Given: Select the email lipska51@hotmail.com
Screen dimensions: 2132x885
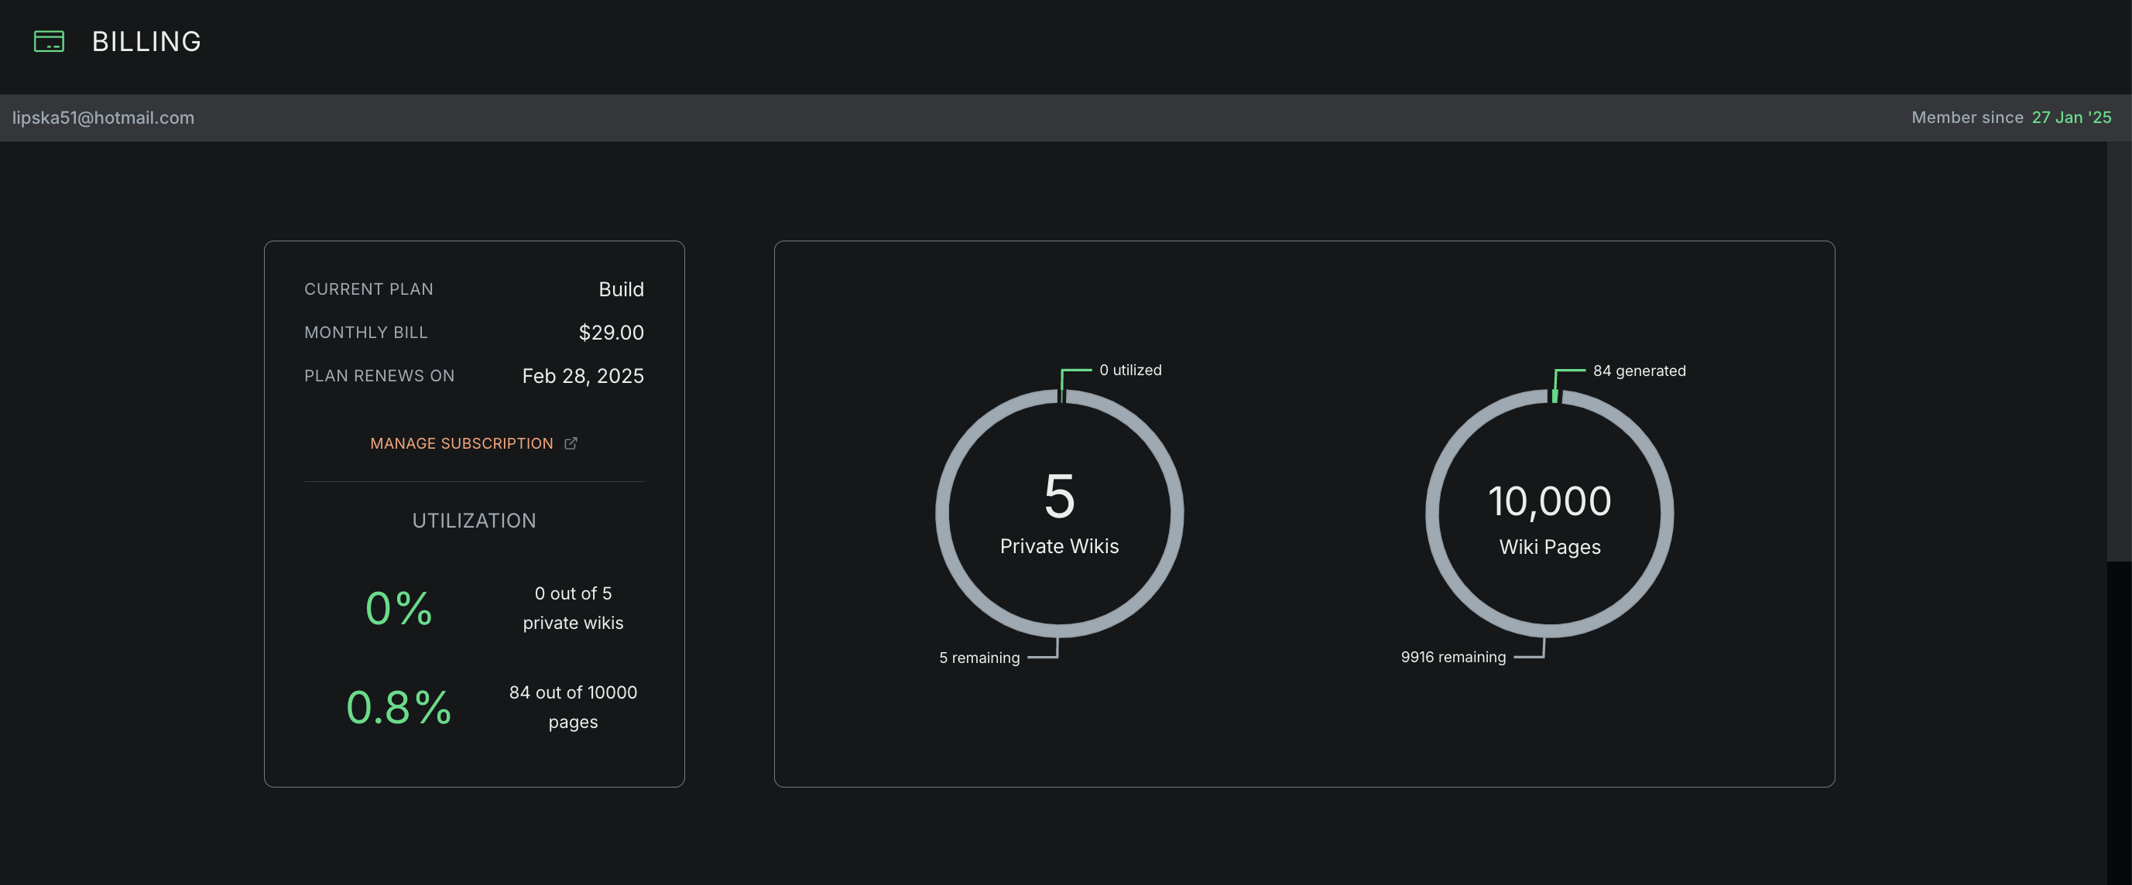Looking at the screenshot, I should 104,118.
